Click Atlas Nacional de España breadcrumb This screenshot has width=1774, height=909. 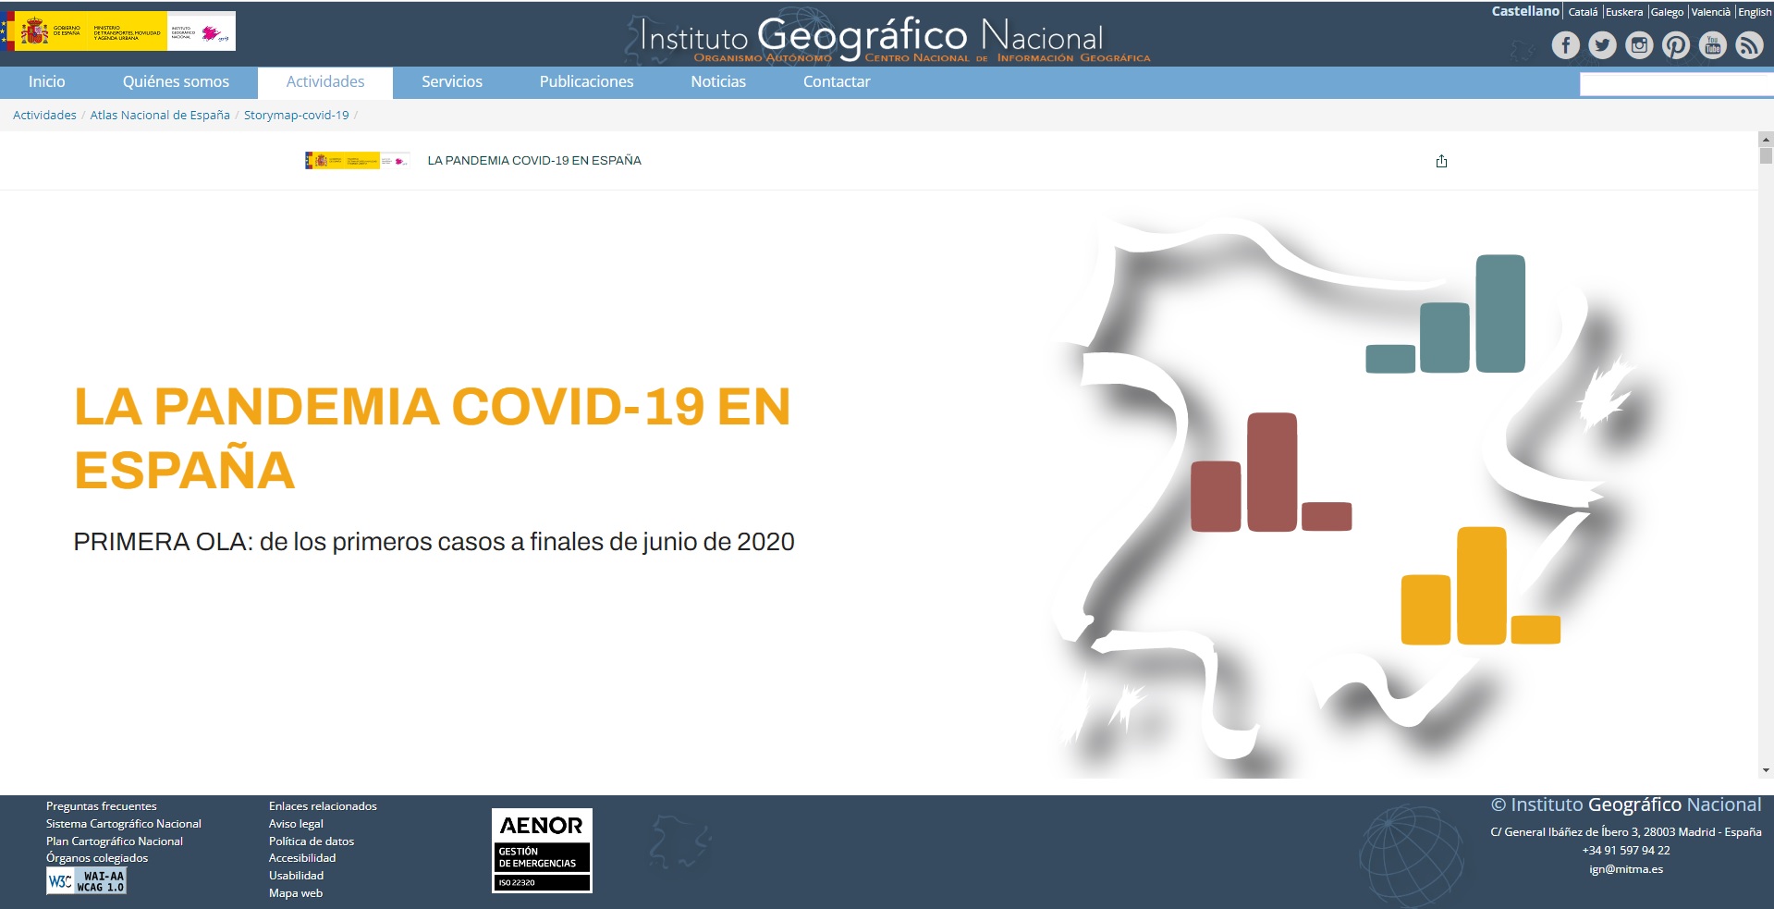click(x=160, y=116)
